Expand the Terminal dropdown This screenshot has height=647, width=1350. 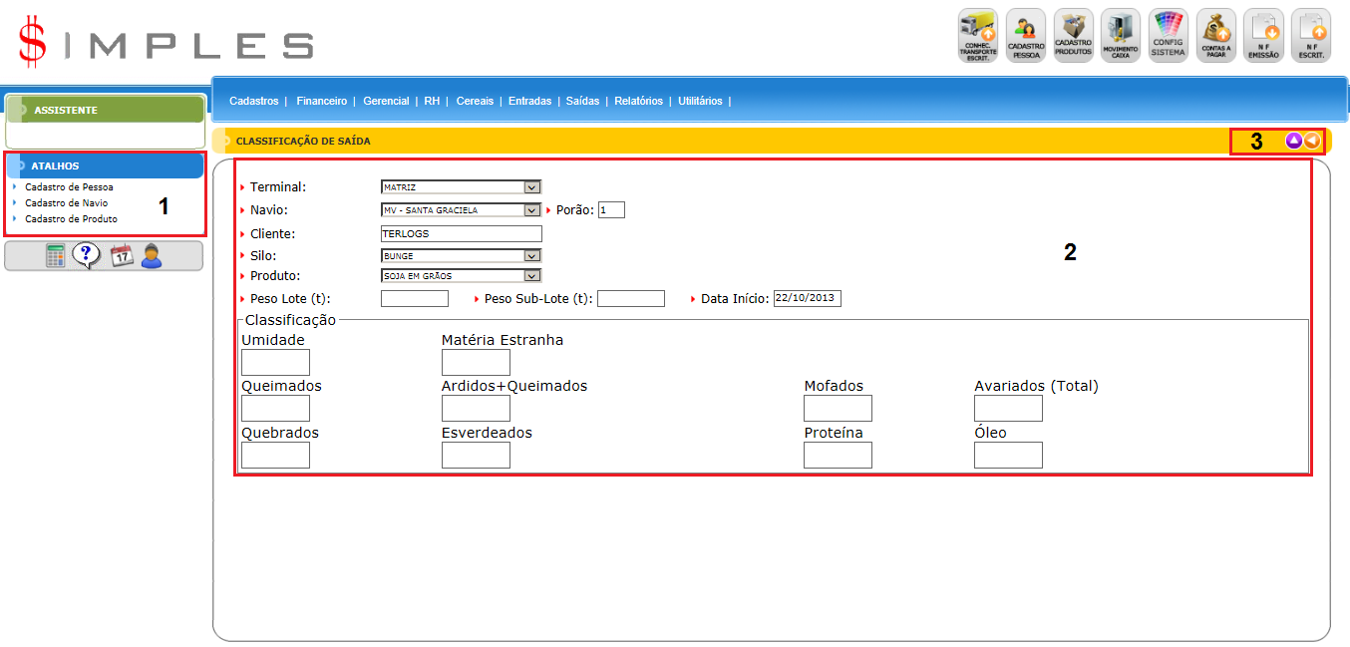click(x=532, y=186)
